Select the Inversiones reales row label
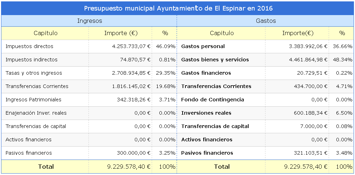Viewport: 355px width, 175px height. (x=206, y=113)
